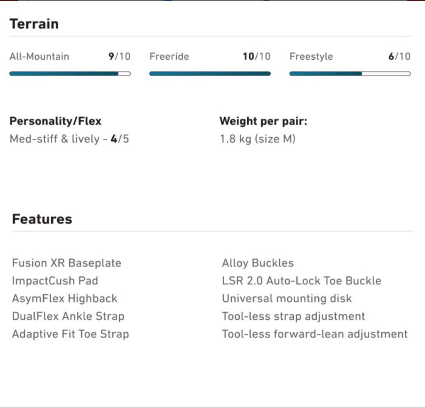Click the Freeride rating bar
The height and width of the screenshot is (408, 425).
(210, 73)
